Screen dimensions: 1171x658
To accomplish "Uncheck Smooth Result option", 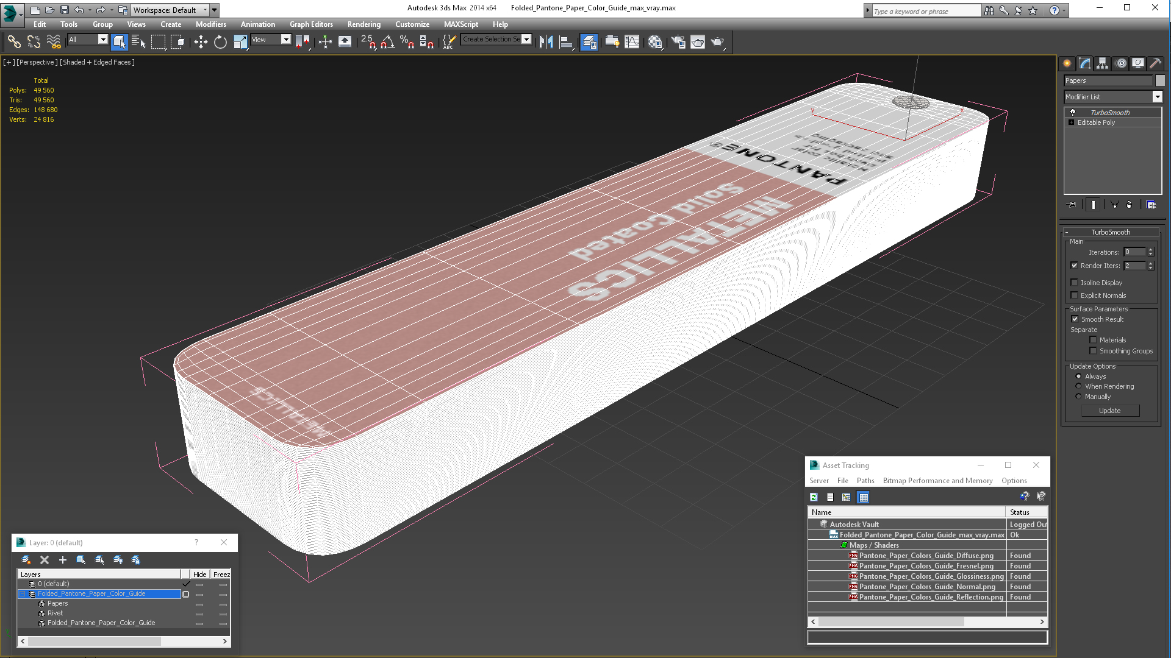I will tap(1075, 319).
